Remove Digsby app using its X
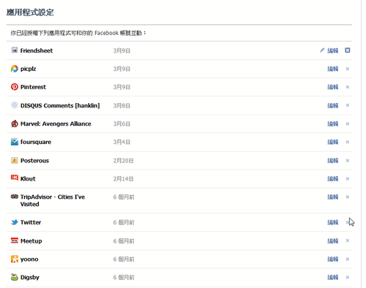Viewport: 366px width, 288px height. pos(348,277)
